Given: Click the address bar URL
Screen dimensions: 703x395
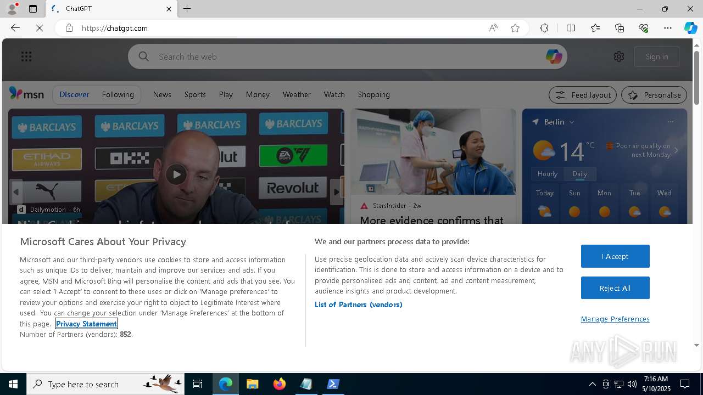Looking at the screenshot, I should point(115,28).
